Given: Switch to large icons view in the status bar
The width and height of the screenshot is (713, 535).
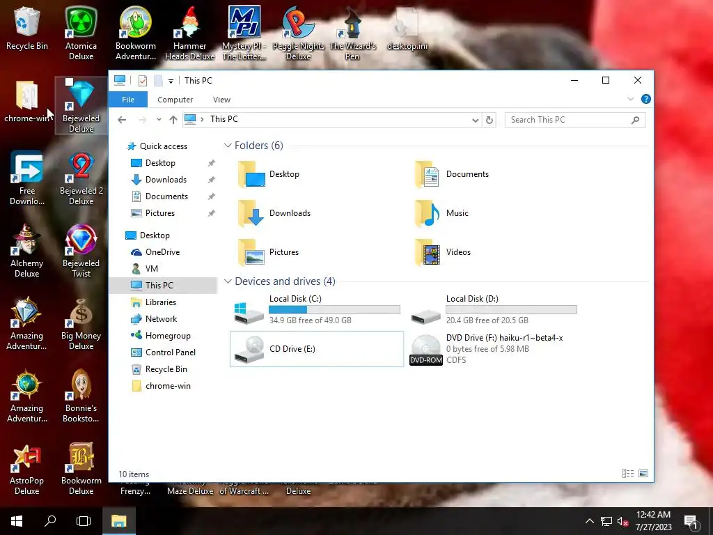Looking at the screenshot, I should pyautogui.click(x=643, y=474).
